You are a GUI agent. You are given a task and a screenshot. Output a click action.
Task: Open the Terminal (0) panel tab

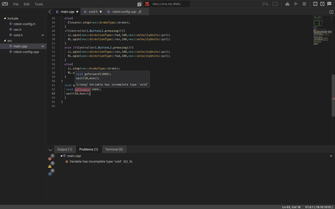(114, 149)
